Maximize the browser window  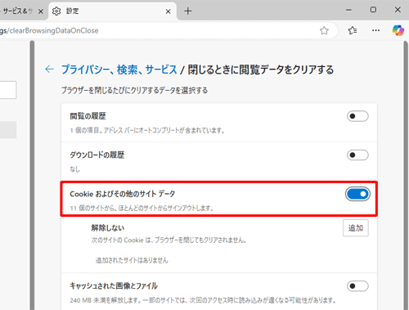point(373,10)
